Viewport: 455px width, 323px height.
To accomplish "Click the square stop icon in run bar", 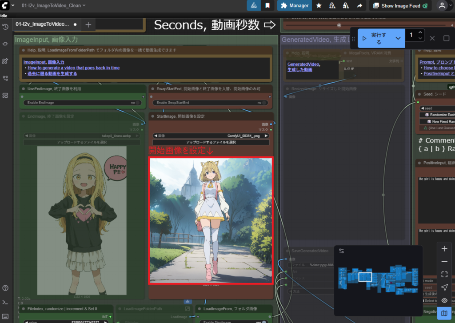I will 446,38.
